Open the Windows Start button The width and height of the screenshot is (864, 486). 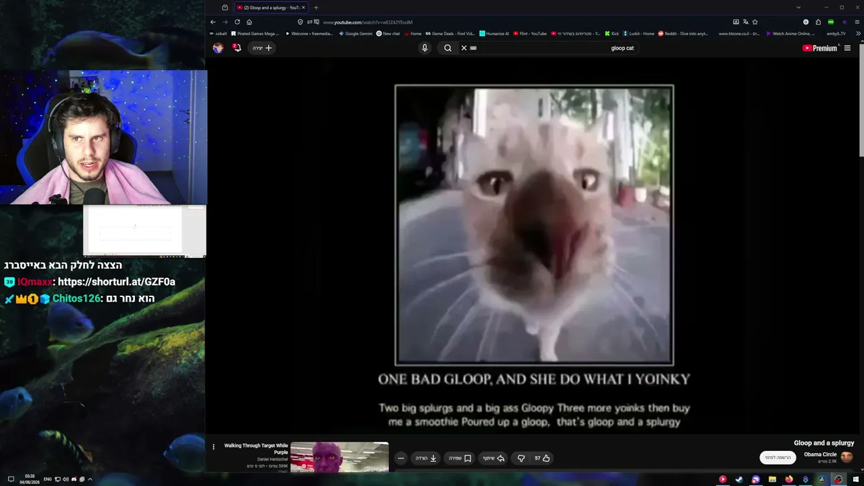(855, 479)
